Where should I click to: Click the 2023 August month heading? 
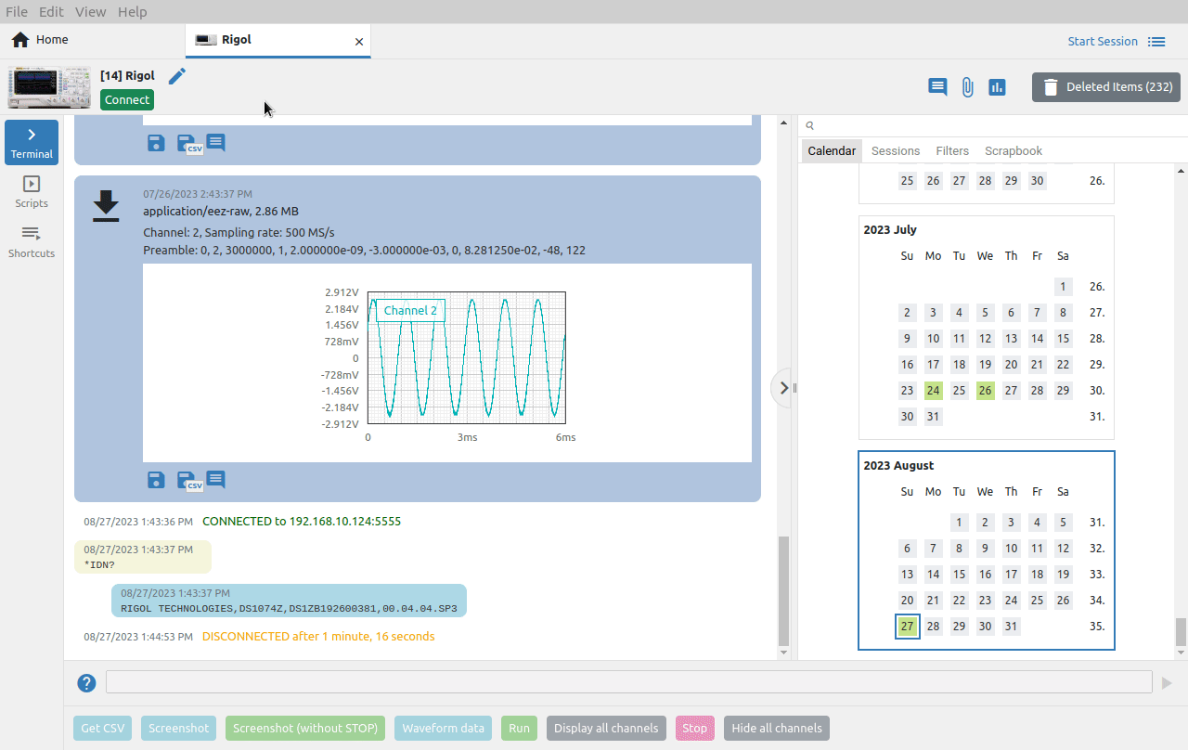(898, 466)
